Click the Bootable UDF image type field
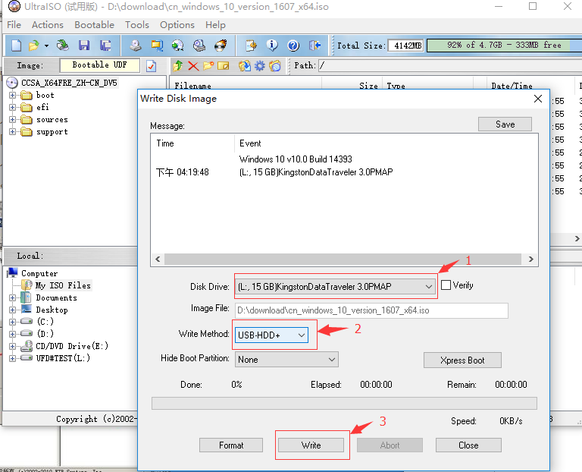This screenshot has width=582, height=472. click(99, 65)
